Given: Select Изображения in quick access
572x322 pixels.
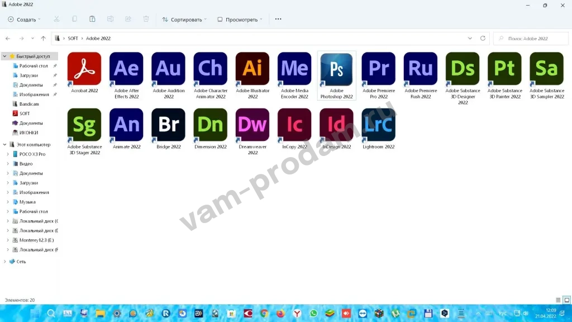Looking at the screenshot, I should coord(34,94).
